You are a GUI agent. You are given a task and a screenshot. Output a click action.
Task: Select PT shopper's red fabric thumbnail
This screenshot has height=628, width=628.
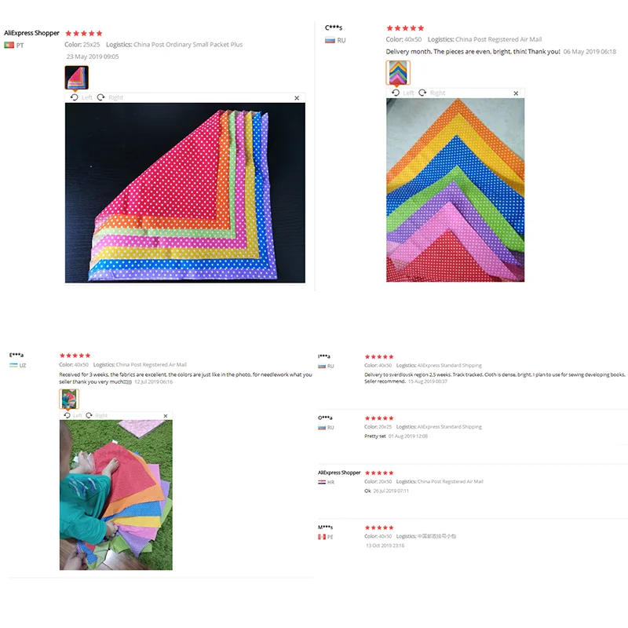(76, 77)
